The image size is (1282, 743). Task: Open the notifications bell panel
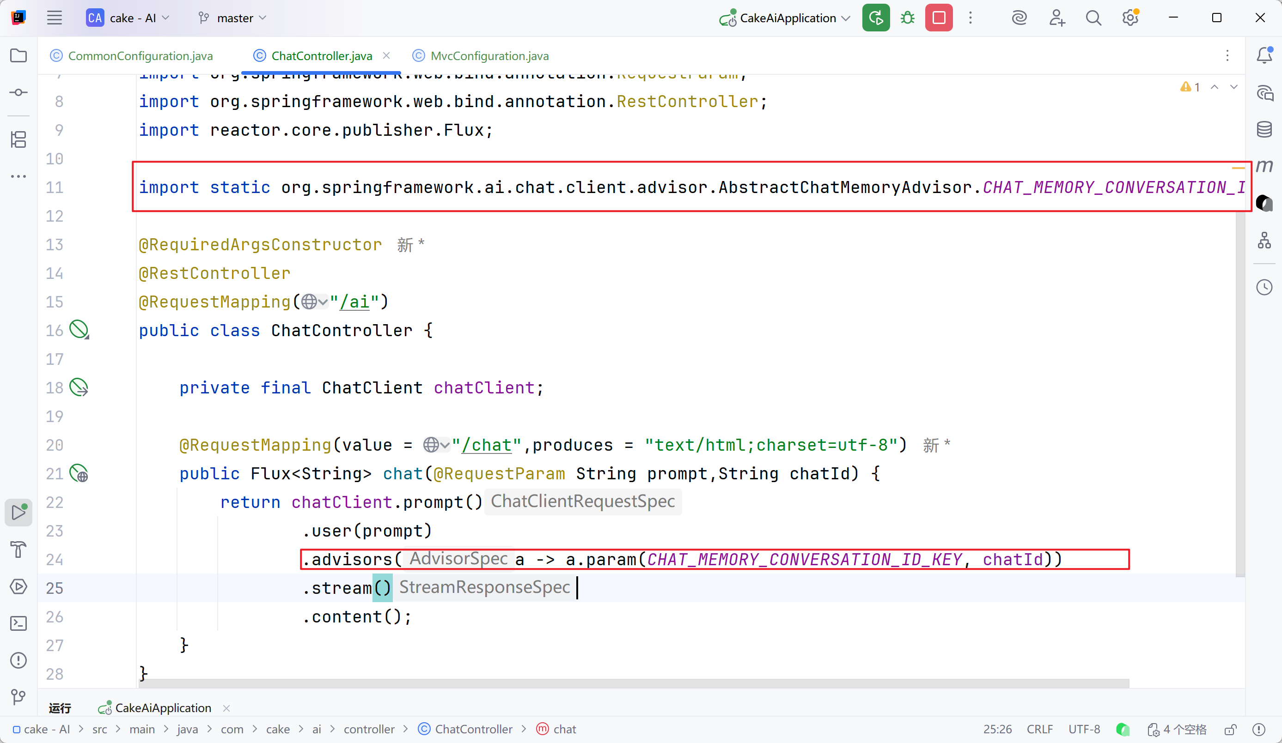tap(1264, 55)
